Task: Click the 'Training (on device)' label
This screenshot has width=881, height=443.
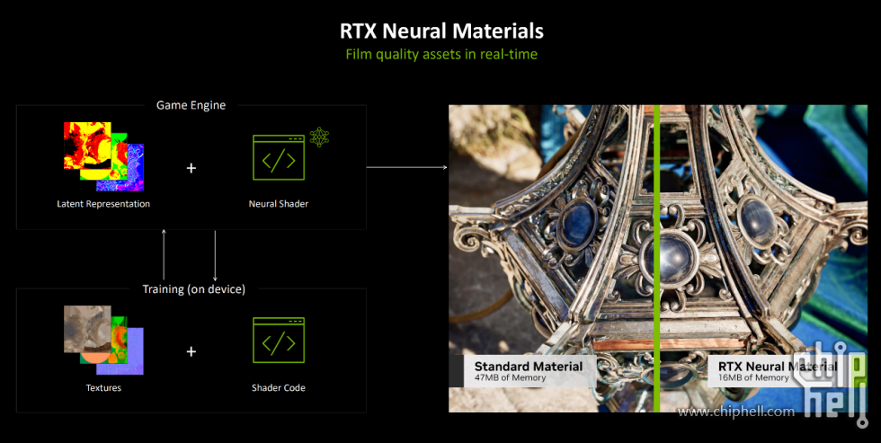Action: [x=194, y=289]
